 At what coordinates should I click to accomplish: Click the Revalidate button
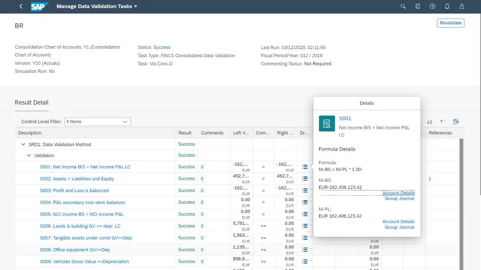click(450, 23)
